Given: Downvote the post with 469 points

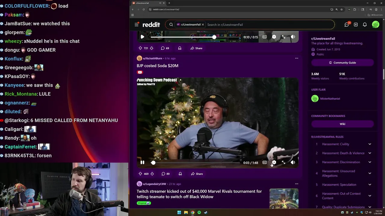Looking at the screenshot, I should click(152, 174).
